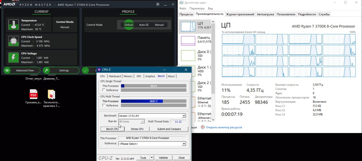This screenshot has height=161, width=362.
Task: Open the Вид menu in Task Manager
Action: pyautogui.click(x=210, y=8)
